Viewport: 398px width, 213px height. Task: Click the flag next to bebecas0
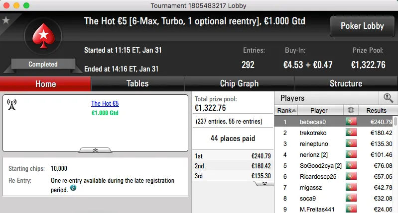coord(351,122)
